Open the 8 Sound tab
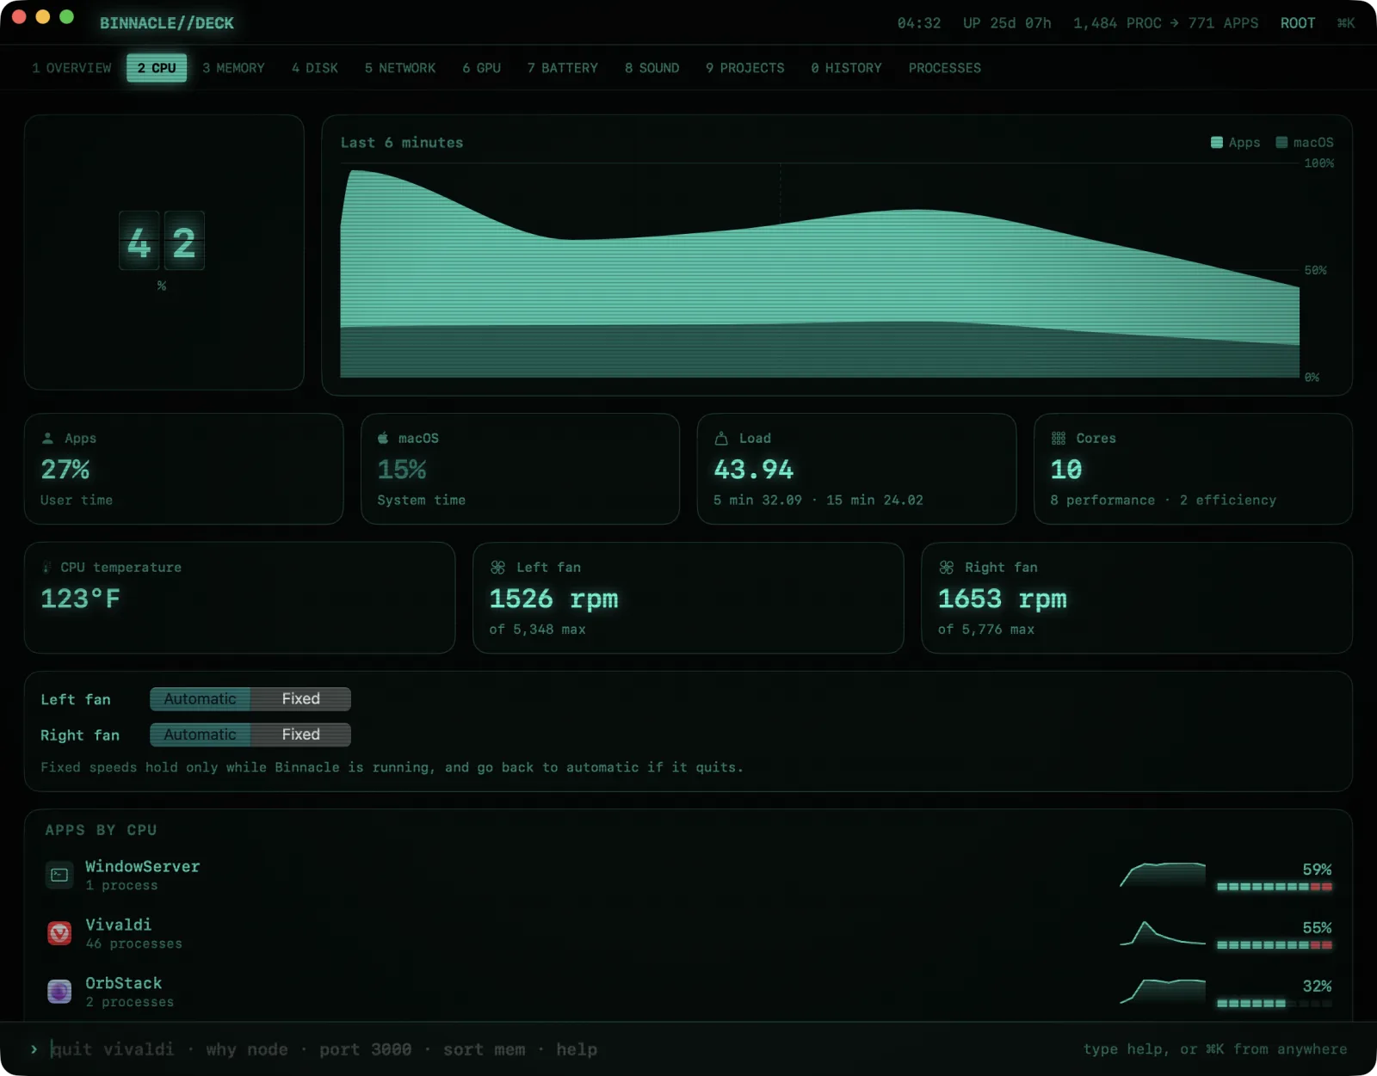This screenshot has width=1377, height=1076. click(651, 68)
